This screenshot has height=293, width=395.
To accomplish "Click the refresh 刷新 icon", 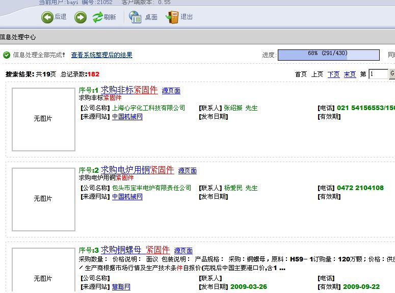I will (98, 17).
